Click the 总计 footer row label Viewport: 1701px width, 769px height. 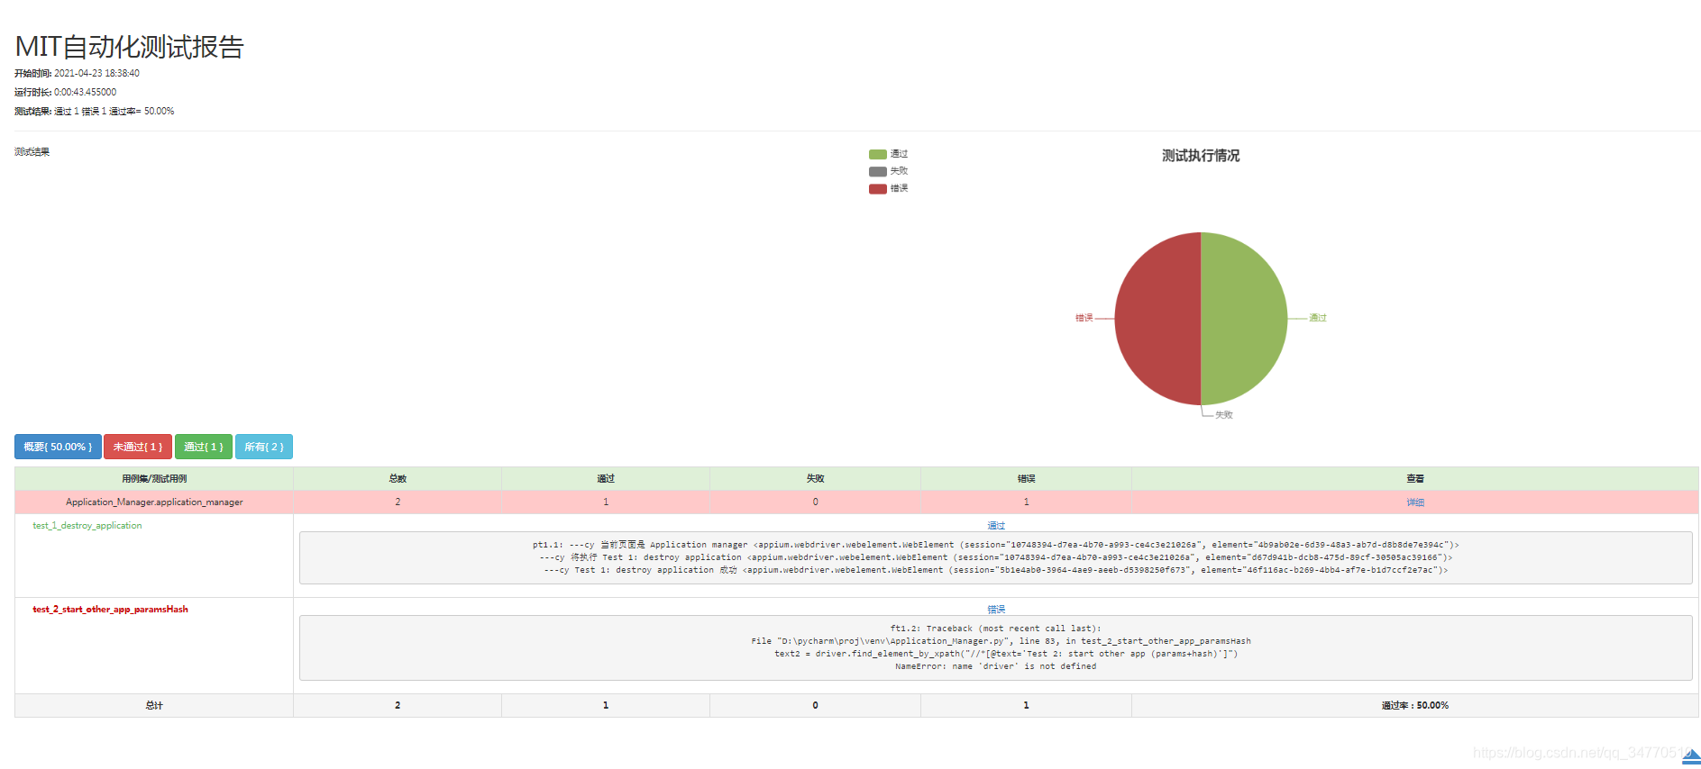[x=154, y=706]
